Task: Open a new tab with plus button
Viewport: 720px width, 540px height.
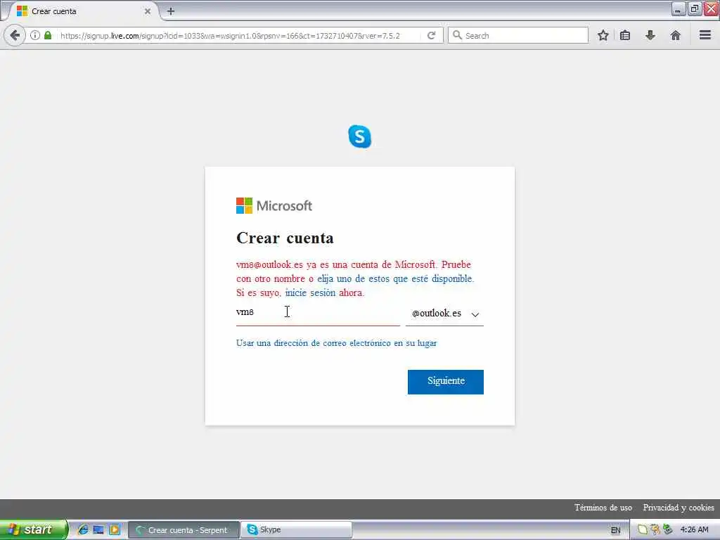Action: pyautogui.click(x=171, y=11)
